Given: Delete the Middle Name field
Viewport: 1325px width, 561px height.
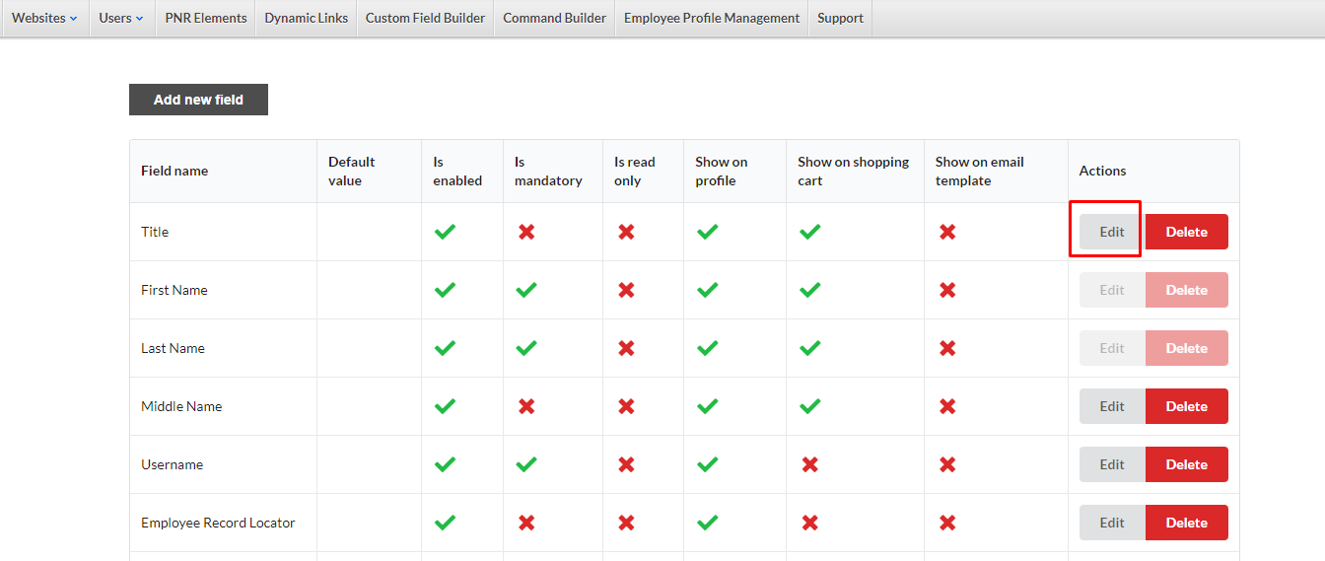Looking at the screenshot, I should [x=1186, y=406].
